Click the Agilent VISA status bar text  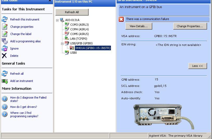(176, 136)
